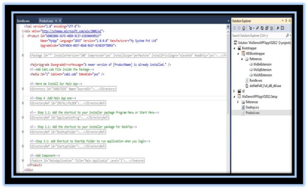Expand the UI folder node

coord(234,91)
